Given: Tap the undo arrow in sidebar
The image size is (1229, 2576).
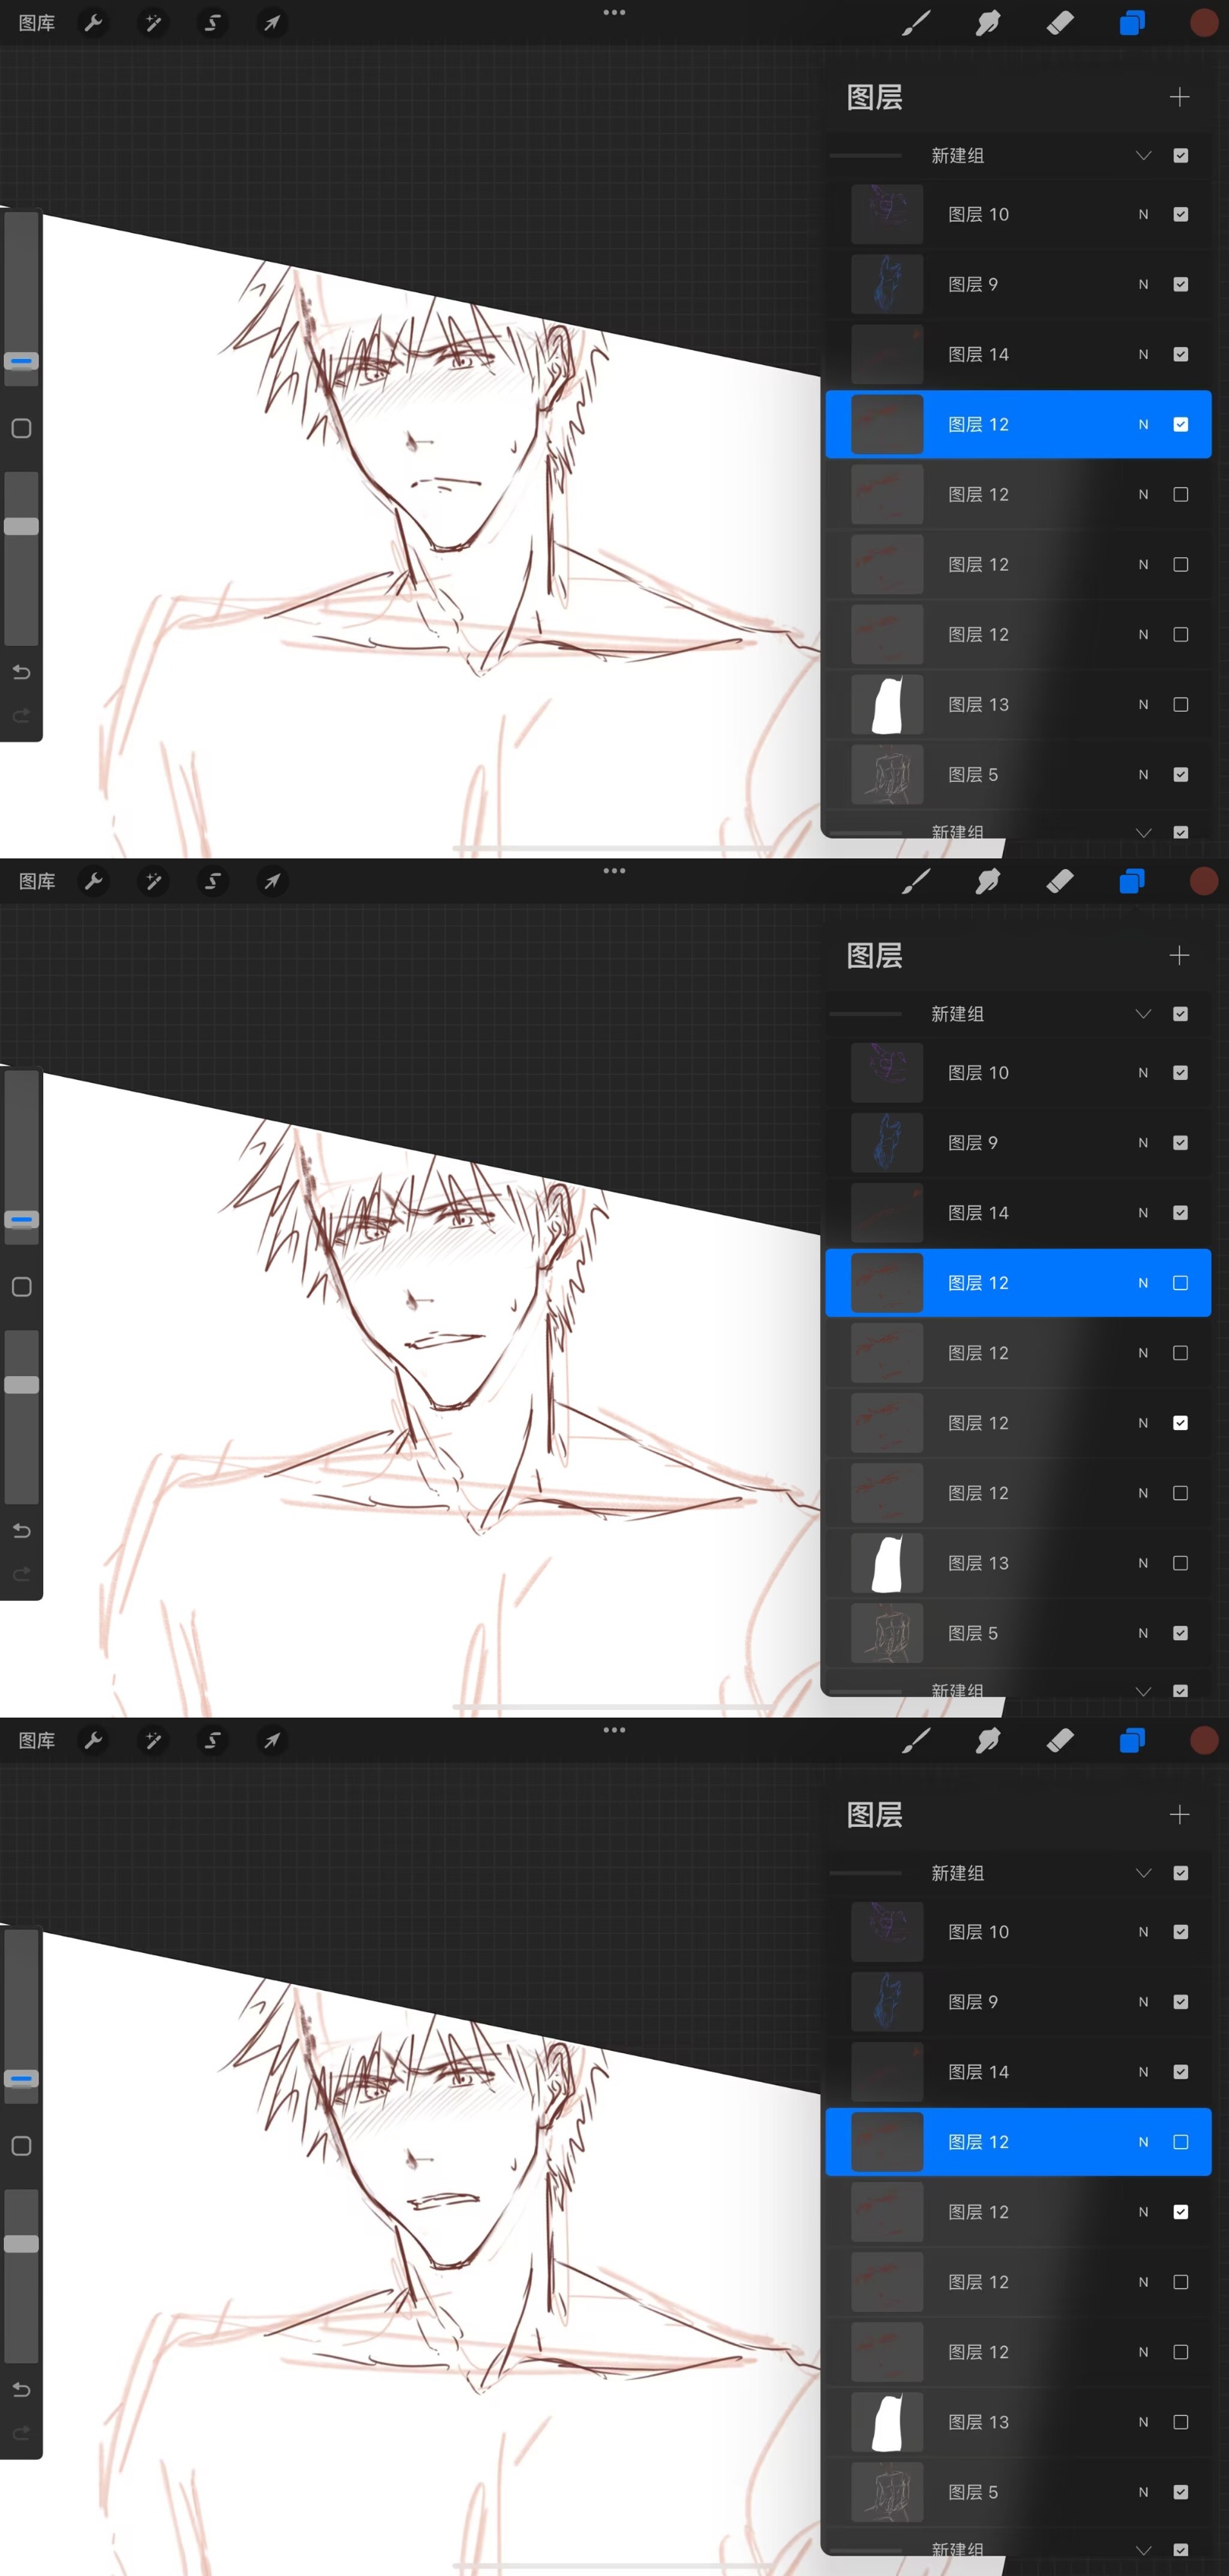Looking at the screenshot, I should (x=21, y=672).
